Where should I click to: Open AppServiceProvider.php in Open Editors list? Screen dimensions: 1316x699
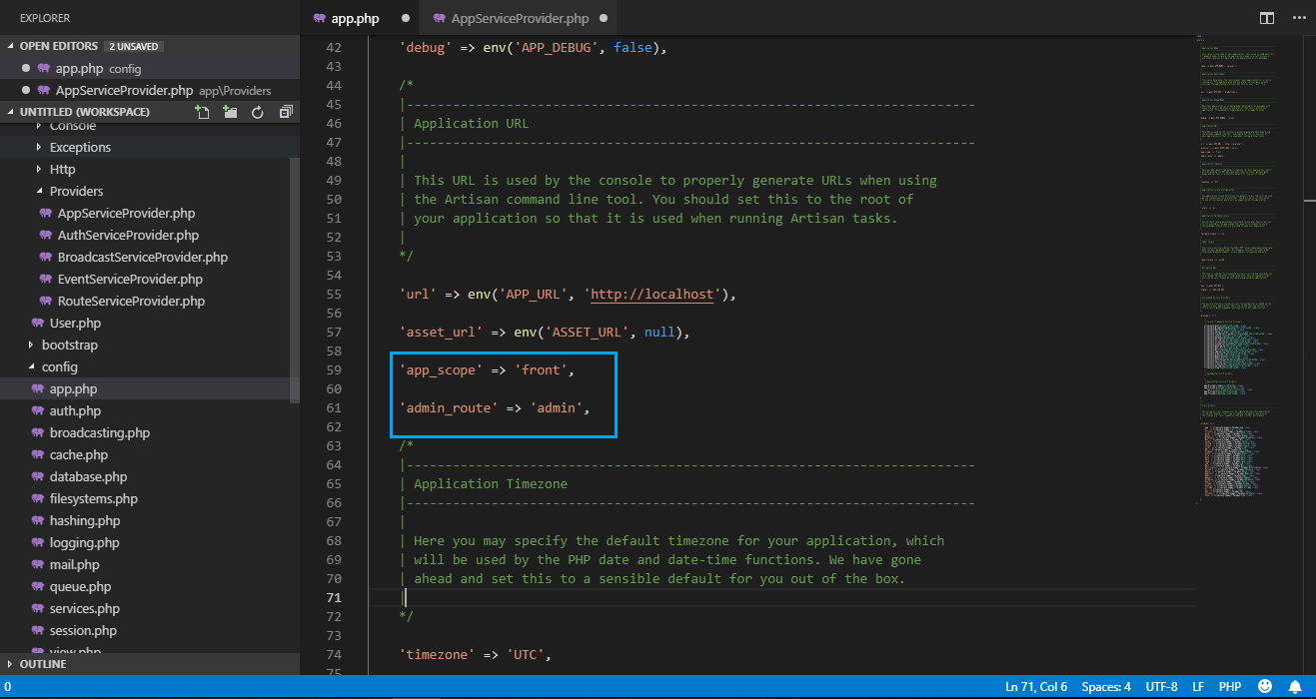[x=150, y=91]
